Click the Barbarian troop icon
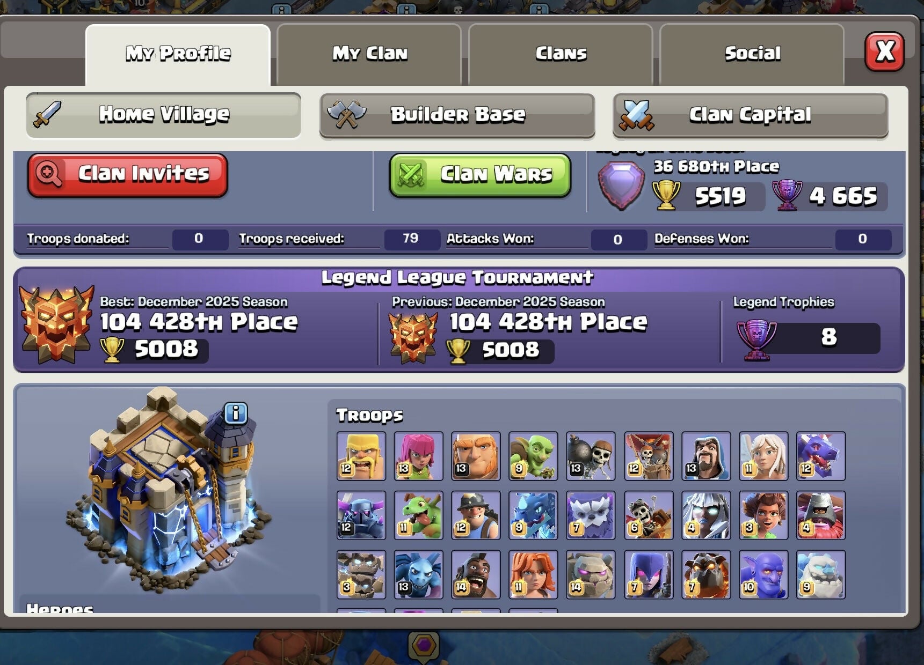 coord(361,456)
